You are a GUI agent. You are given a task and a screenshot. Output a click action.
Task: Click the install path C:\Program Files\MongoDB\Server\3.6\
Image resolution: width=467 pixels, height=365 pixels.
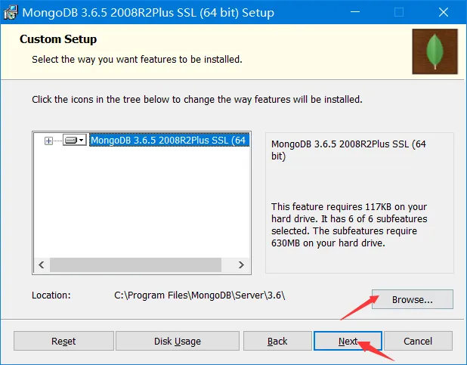coord(199,295)
